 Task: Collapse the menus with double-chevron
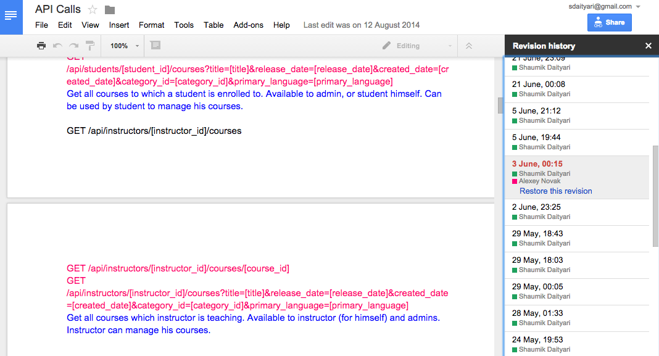click(x=469, y=46)
